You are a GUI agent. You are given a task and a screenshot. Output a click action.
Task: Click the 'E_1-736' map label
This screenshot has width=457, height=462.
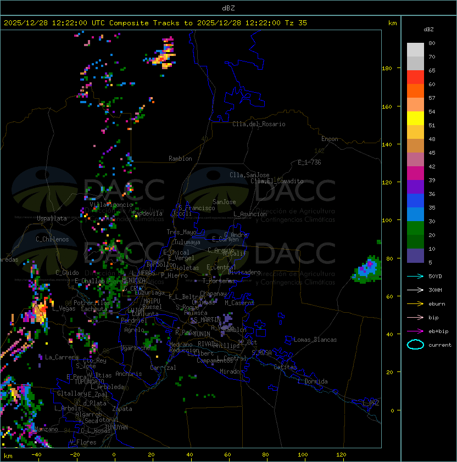309,162
